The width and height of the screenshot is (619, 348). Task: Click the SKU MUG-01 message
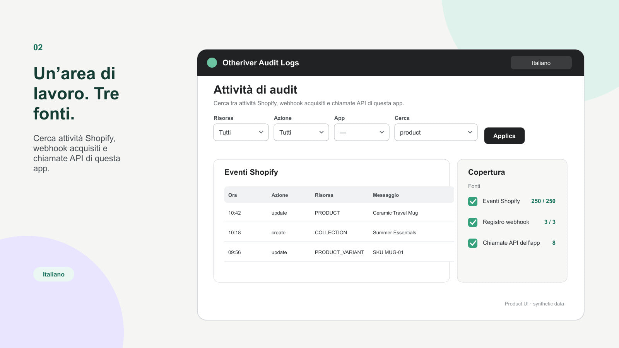[388, 252]
